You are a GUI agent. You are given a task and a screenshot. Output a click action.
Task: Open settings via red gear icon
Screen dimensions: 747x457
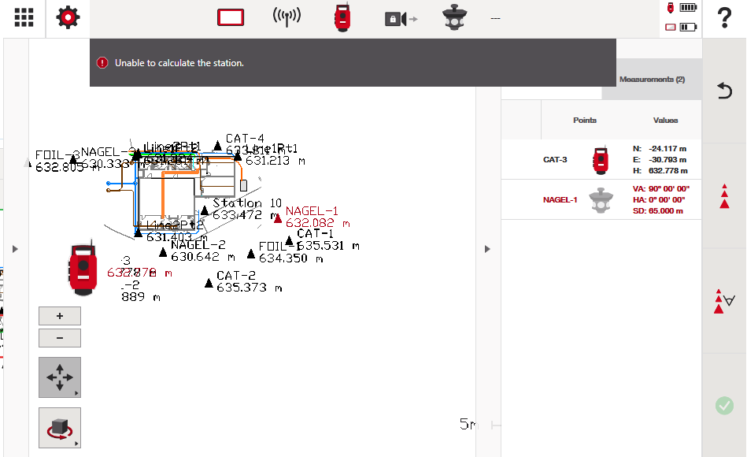tap(68, 18)
